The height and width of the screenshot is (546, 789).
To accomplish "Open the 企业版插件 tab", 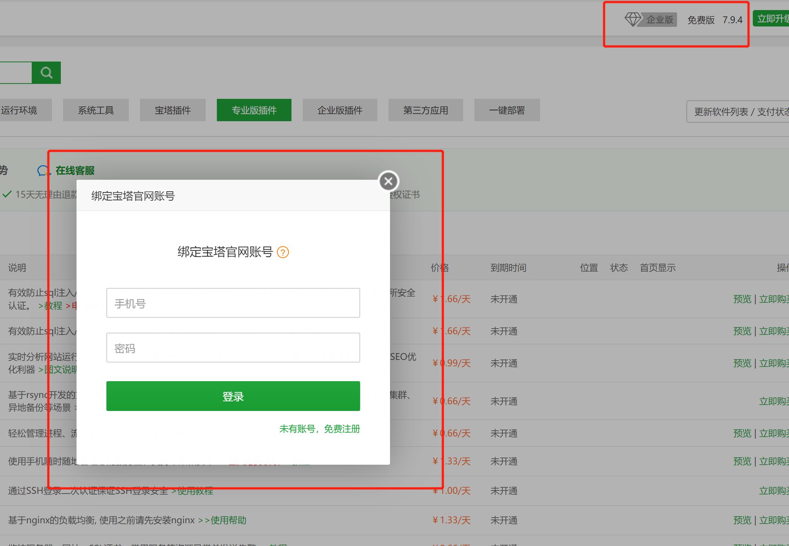I will pos(340,110).
